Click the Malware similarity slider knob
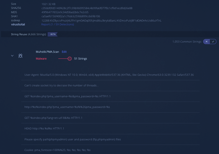Viewport: 219px width, 154px height. click(70, 59)
